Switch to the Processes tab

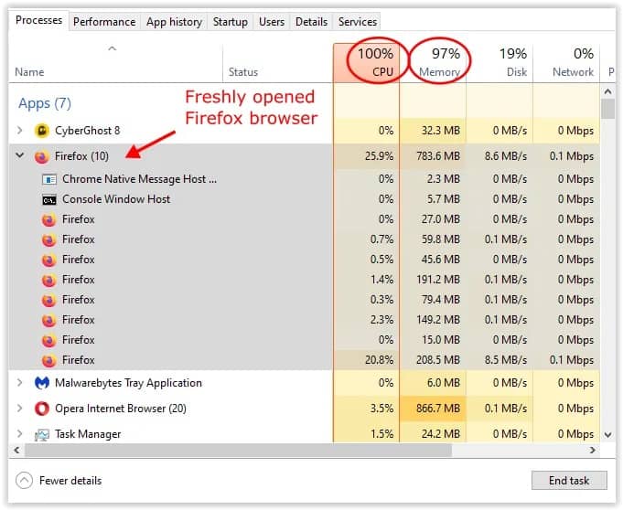38,20
